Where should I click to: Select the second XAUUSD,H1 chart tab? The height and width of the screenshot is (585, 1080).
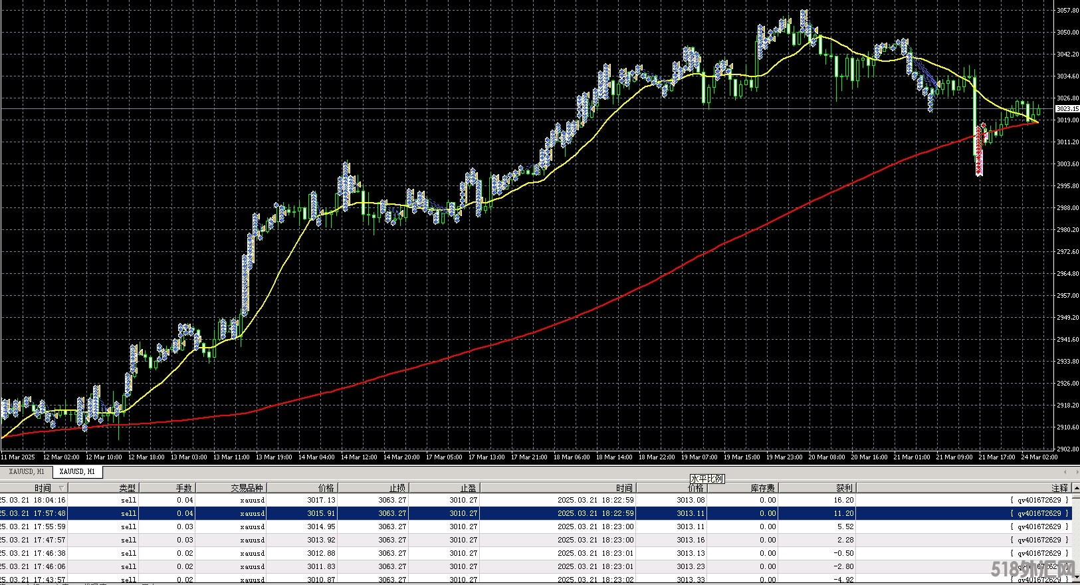(77, 471)
